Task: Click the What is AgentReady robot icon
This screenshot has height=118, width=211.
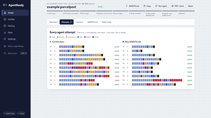Action: [x=5, y=46]
